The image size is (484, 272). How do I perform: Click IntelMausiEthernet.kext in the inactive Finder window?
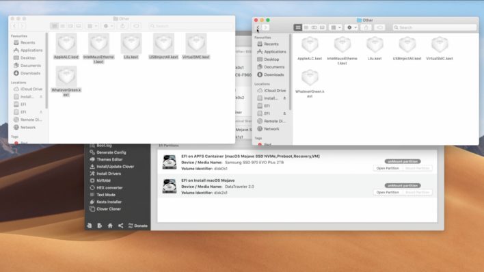[98, 49]
